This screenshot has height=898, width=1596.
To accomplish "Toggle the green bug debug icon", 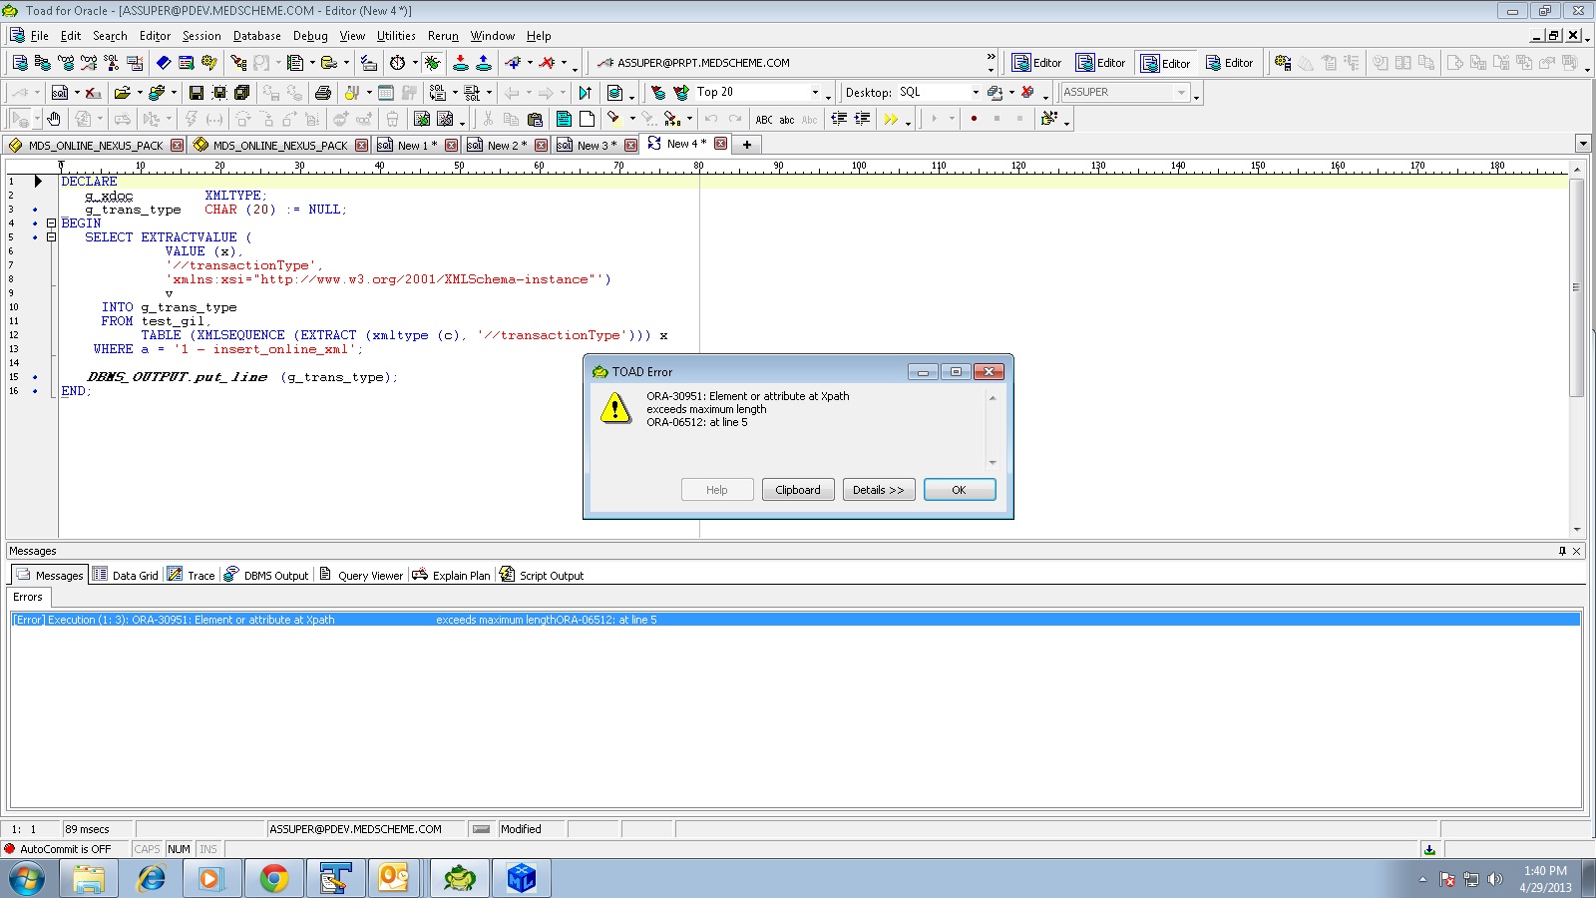I will (432, 63).
